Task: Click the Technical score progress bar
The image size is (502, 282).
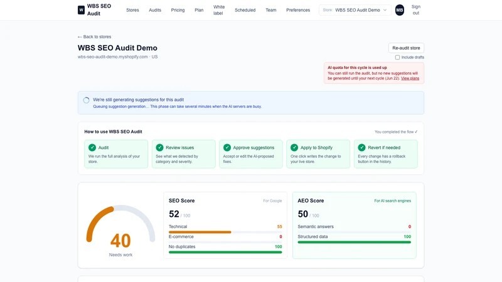Action: coord(225,232)
